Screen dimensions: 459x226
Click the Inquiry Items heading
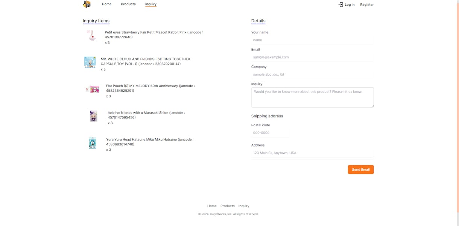pyautogui.click(x=96, y=21)
